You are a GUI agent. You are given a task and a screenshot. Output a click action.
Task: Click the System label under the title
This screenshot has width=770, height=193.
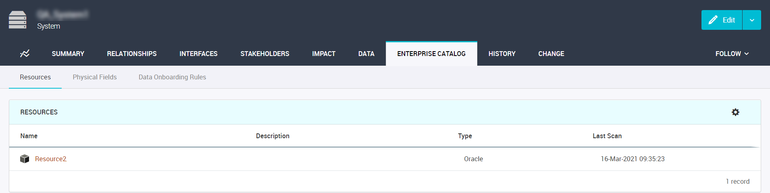(x=48, y=26)
